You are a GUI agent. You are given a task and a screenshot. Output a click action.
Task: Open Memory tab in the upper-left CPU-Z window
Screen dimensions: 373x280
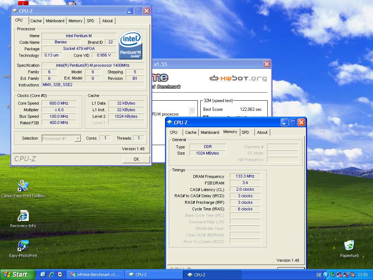tap(75, 21)
